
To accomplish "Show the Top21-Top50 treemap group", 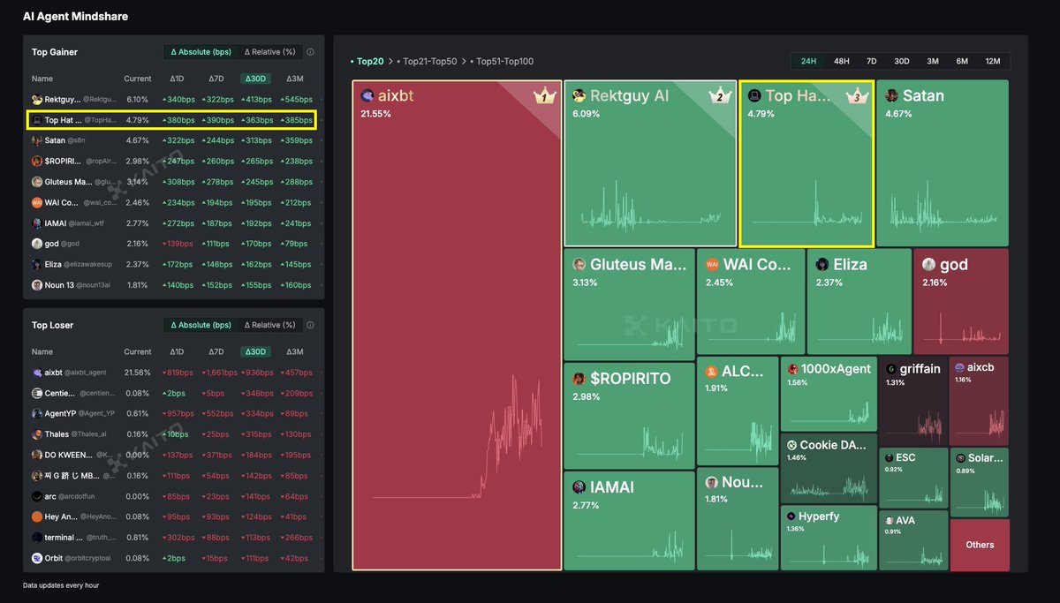I will (x=427, y=62).
